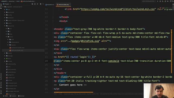
Task: Select the package-lock.json file
Action: (23, 91)
